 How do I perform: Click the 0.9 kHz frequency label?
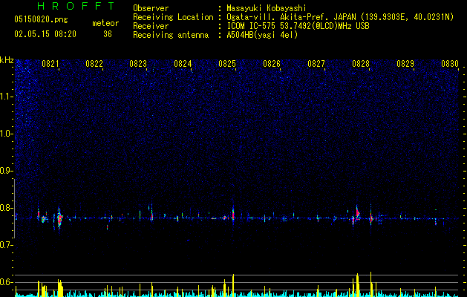point(6,171)
